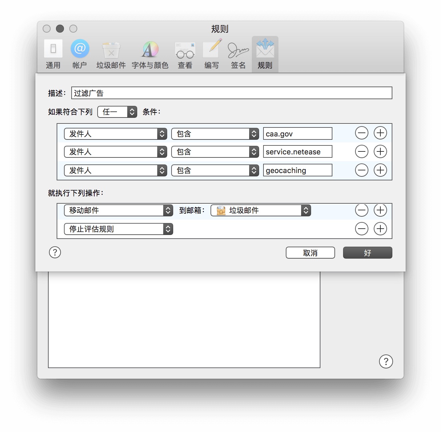Add a condition after the geocaching row
Screen dimensions: 441x432
[380, 170]
